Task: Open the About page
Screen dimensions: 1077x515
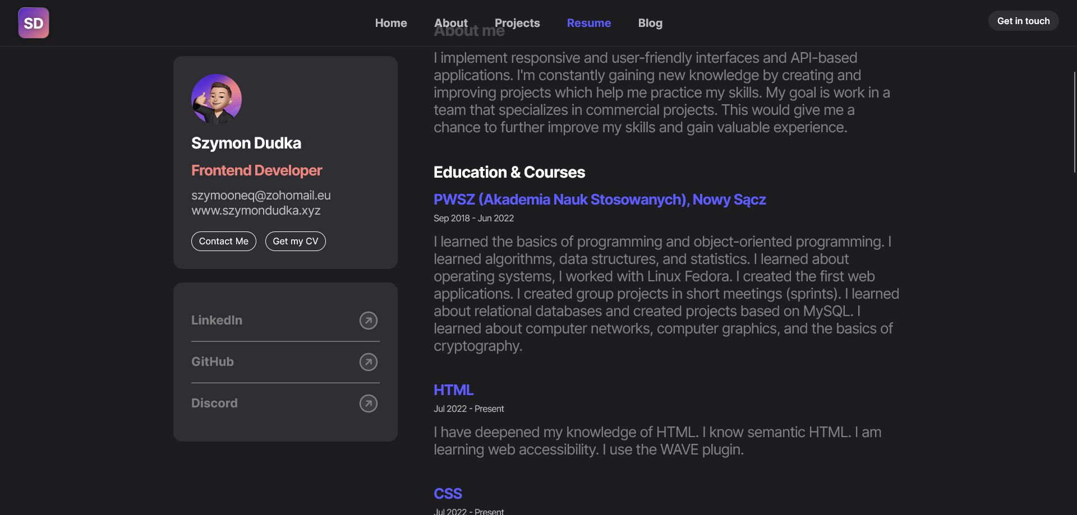Action: click(450, 23)
